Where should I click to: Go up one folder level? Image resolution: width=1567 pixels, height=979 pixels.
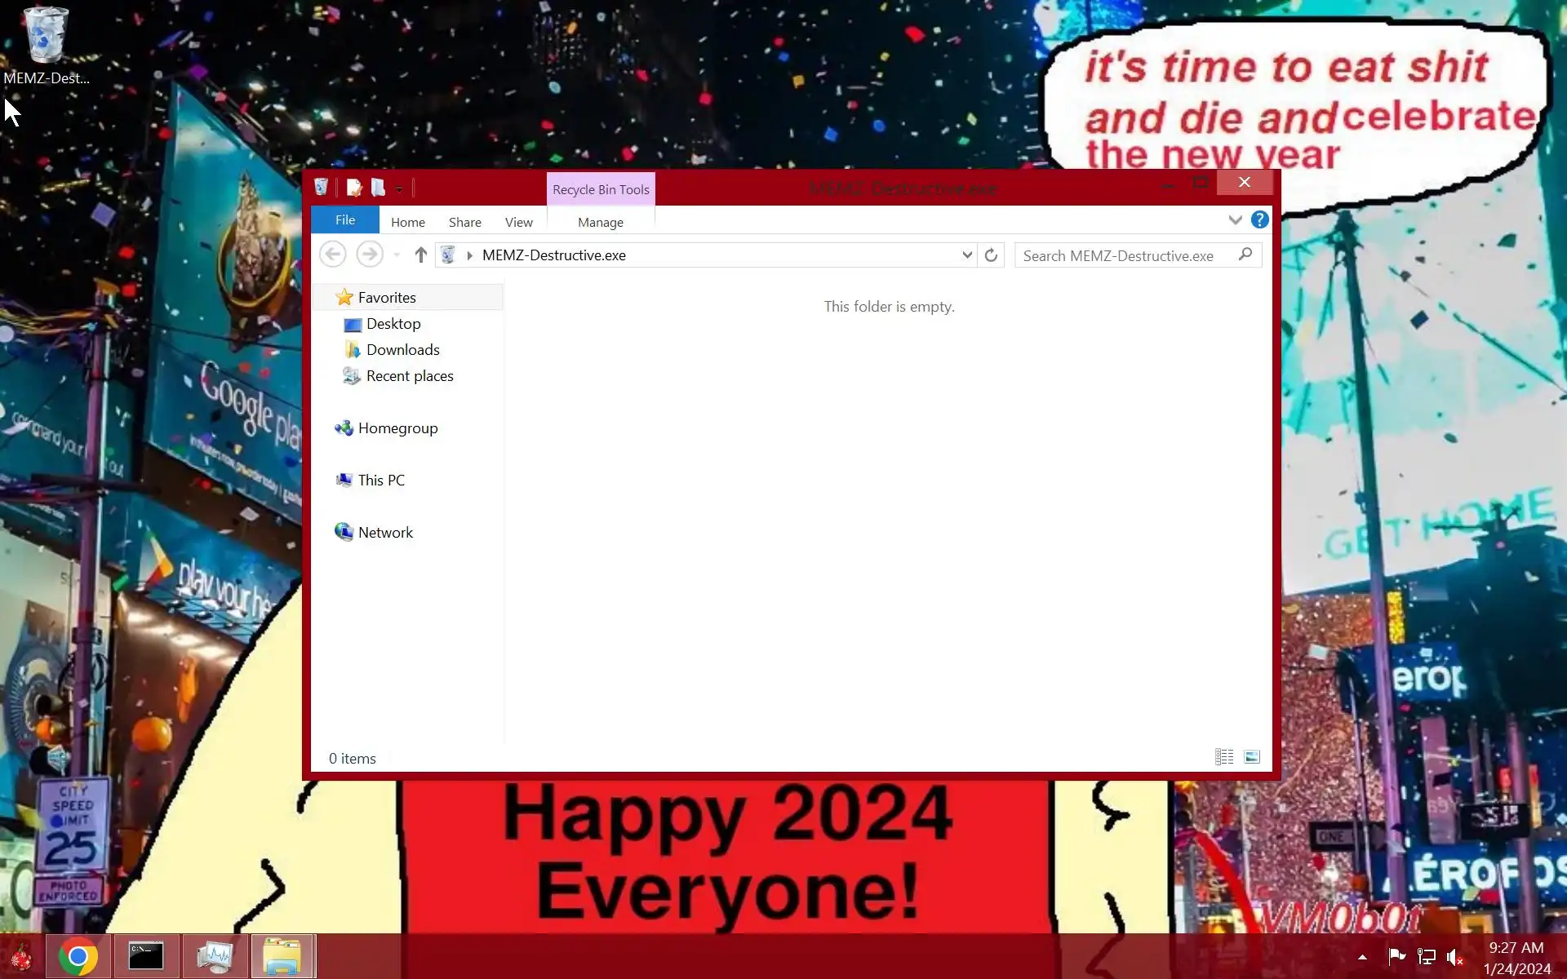pos(420,255)
